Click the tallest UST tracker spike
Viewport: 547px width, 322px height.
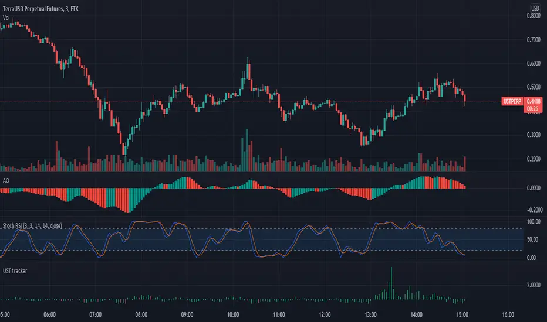[391, 283]
